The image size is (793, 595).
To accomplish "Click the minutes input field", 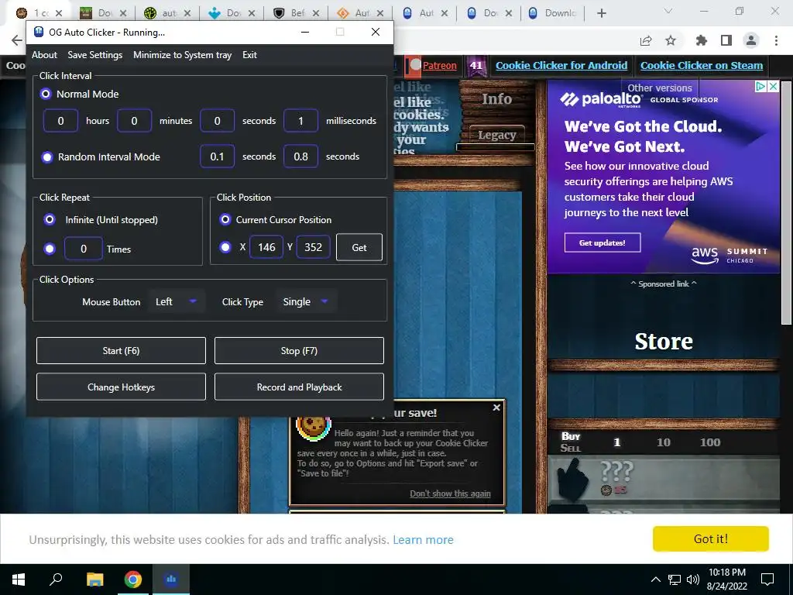I will pyautogui.click(x=134, y=121).
